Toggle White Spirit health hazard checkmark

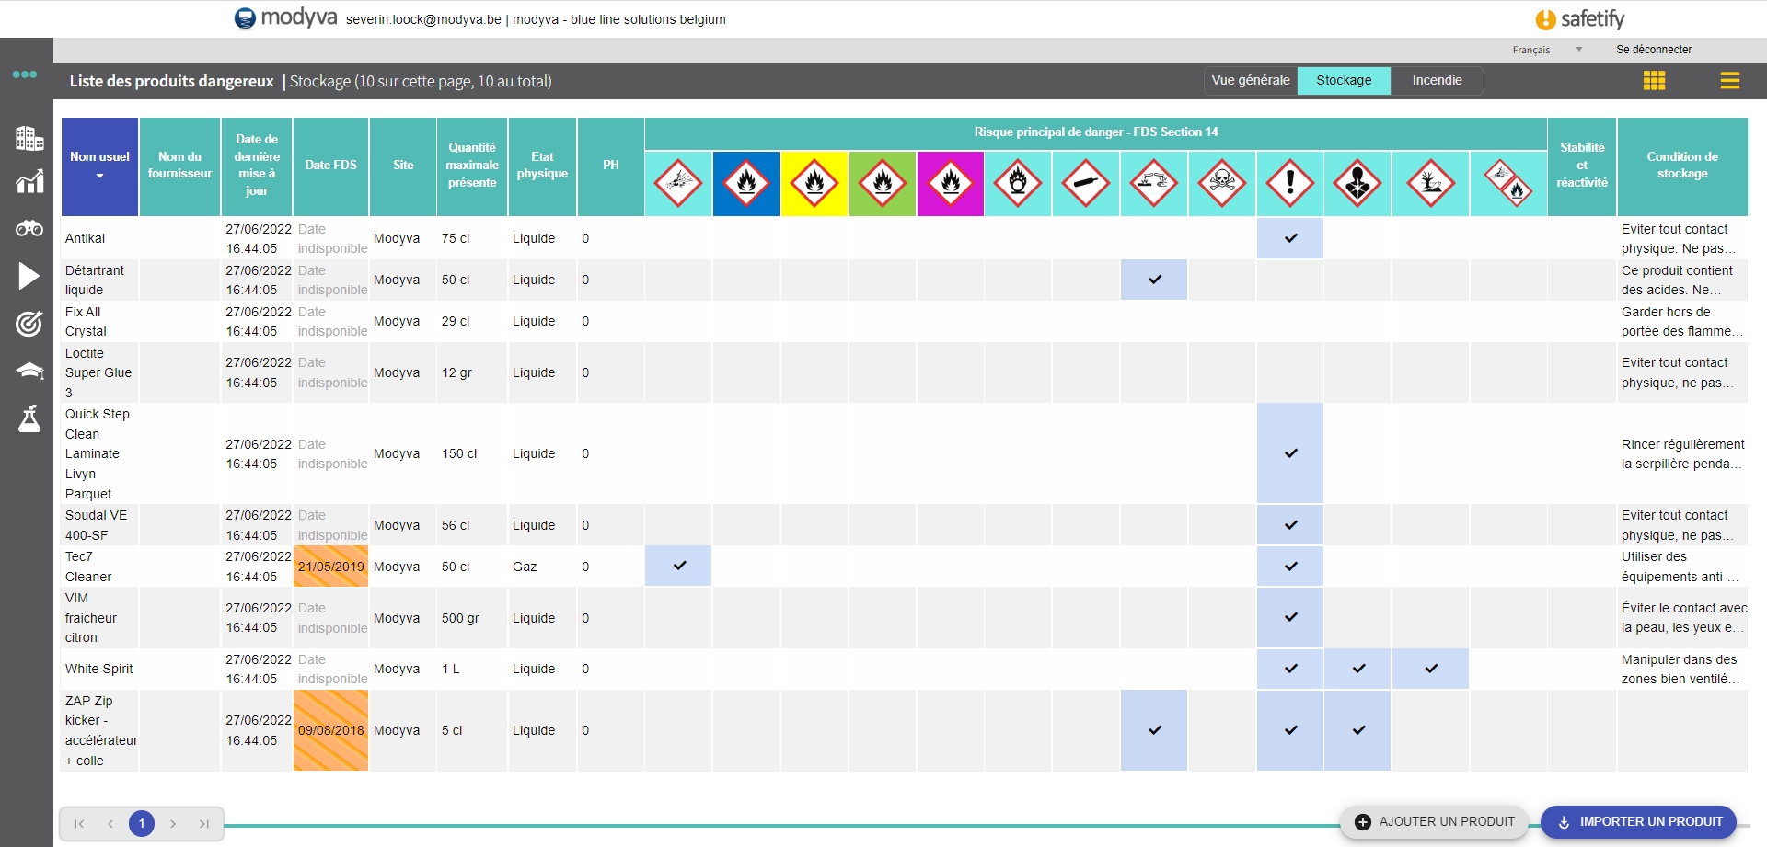coord(1358,669)
